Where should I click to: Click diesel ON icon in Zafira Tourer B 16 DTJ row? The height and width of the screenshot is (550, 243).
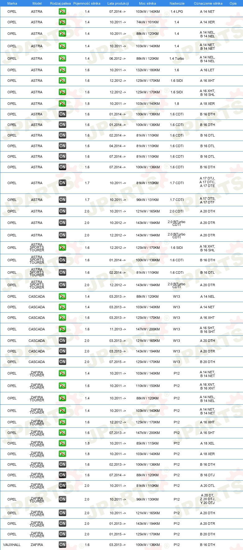coord(62,475)
